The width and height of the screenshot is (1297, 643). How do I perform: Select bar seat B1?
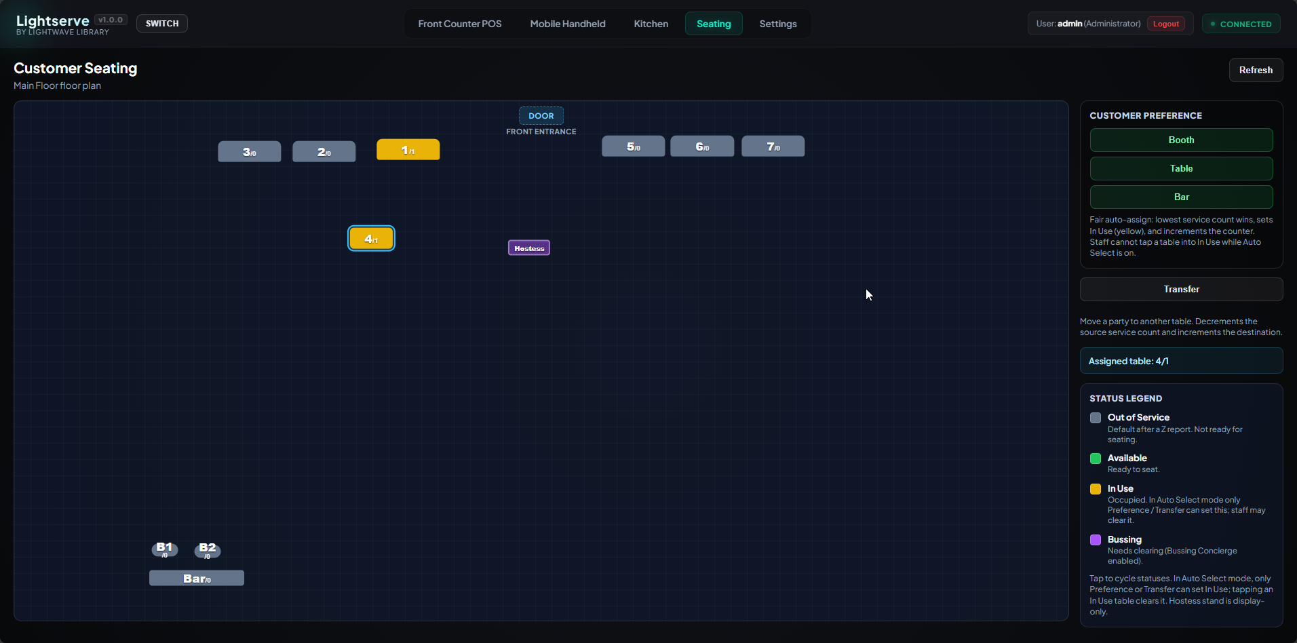(x=165, y=549)
